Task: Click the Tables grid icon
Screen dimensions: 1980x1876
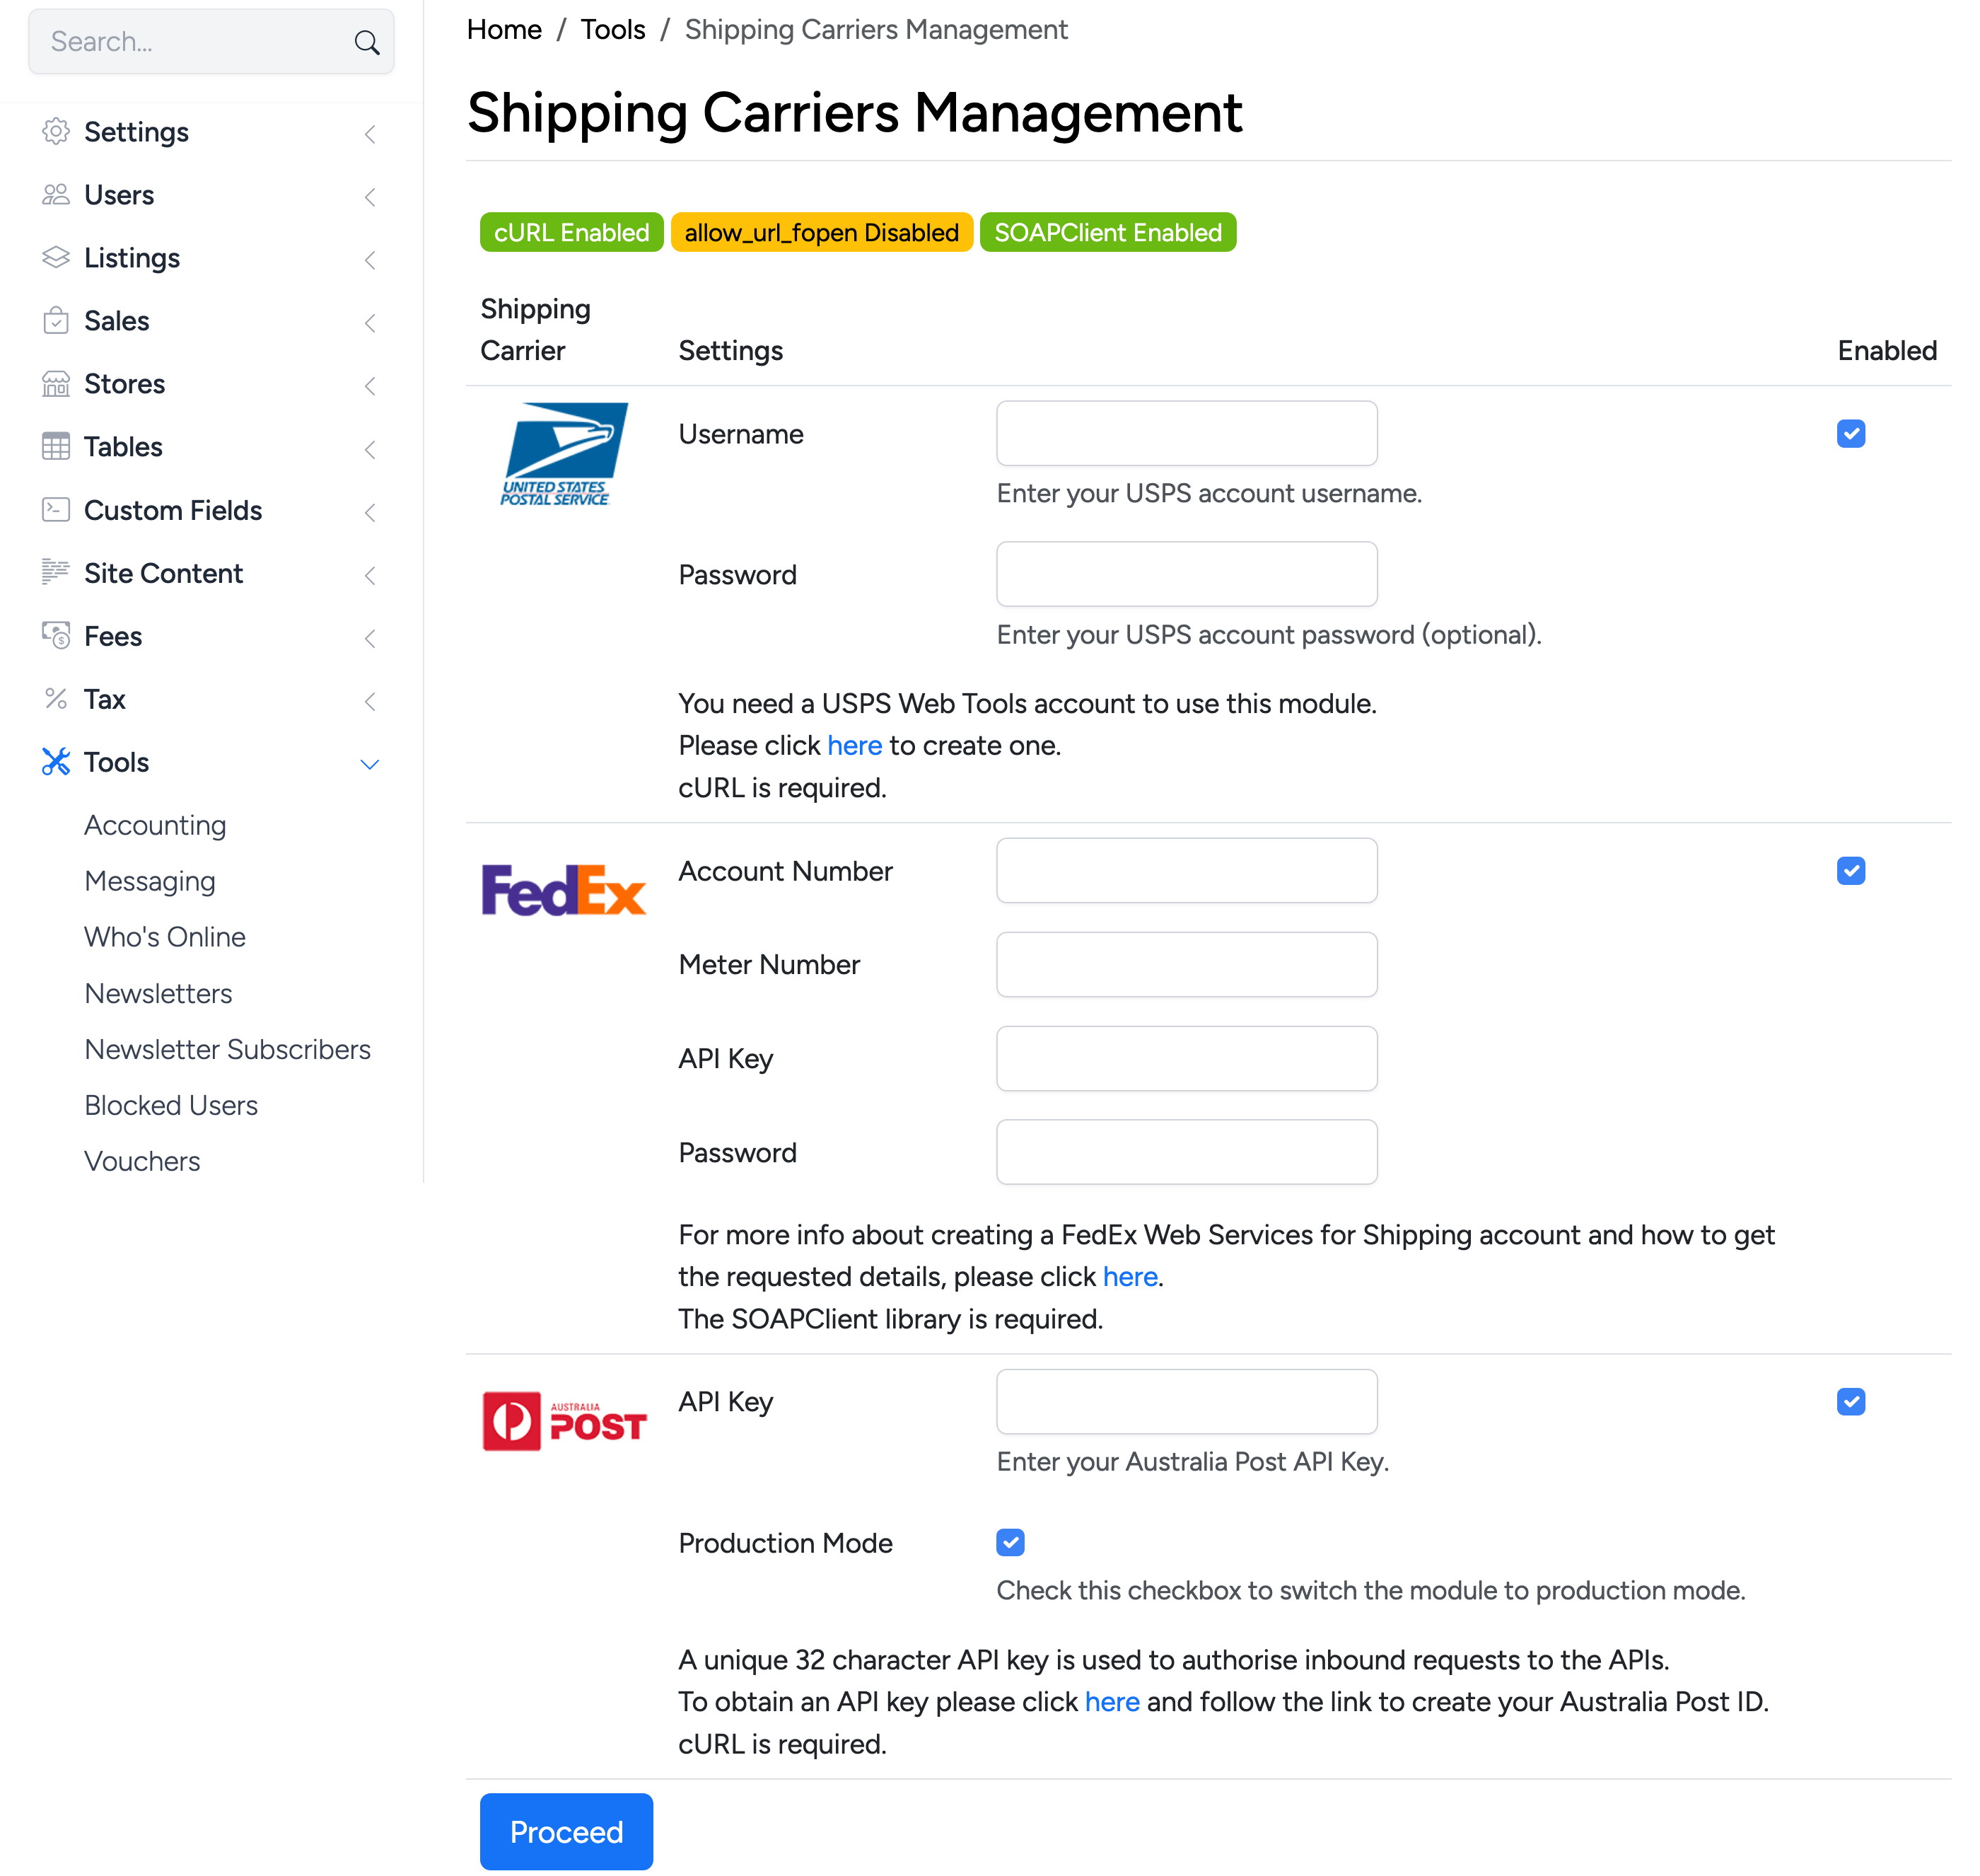Action: point(56,447)
